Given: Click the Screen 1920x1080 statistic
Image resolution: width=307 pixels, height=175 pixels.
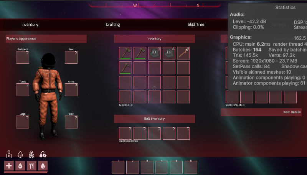Looking at the screenshot, I should pyautogui.click(x=265, y=61).
